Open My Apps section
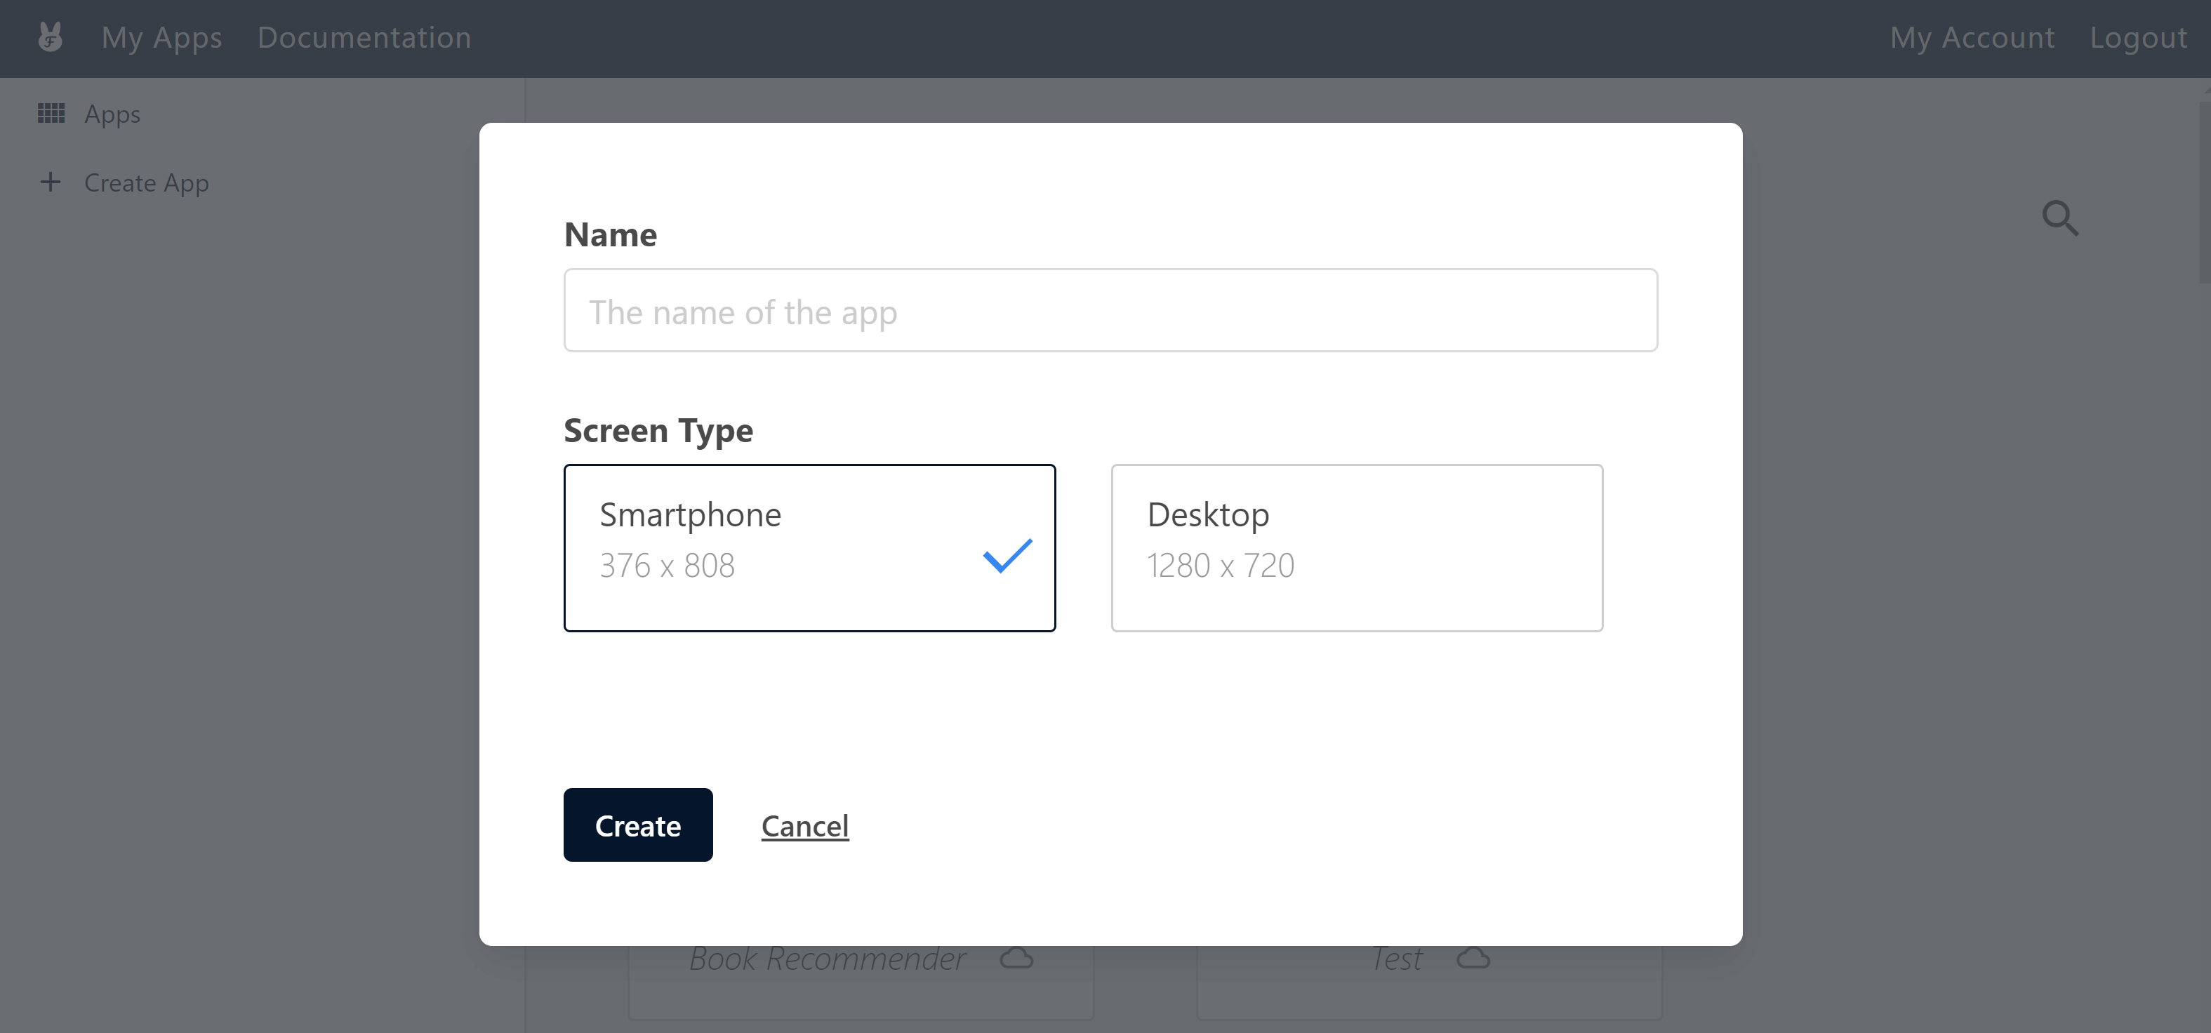The height and width of the screenshot is (1033, 2211). [161, 38]
